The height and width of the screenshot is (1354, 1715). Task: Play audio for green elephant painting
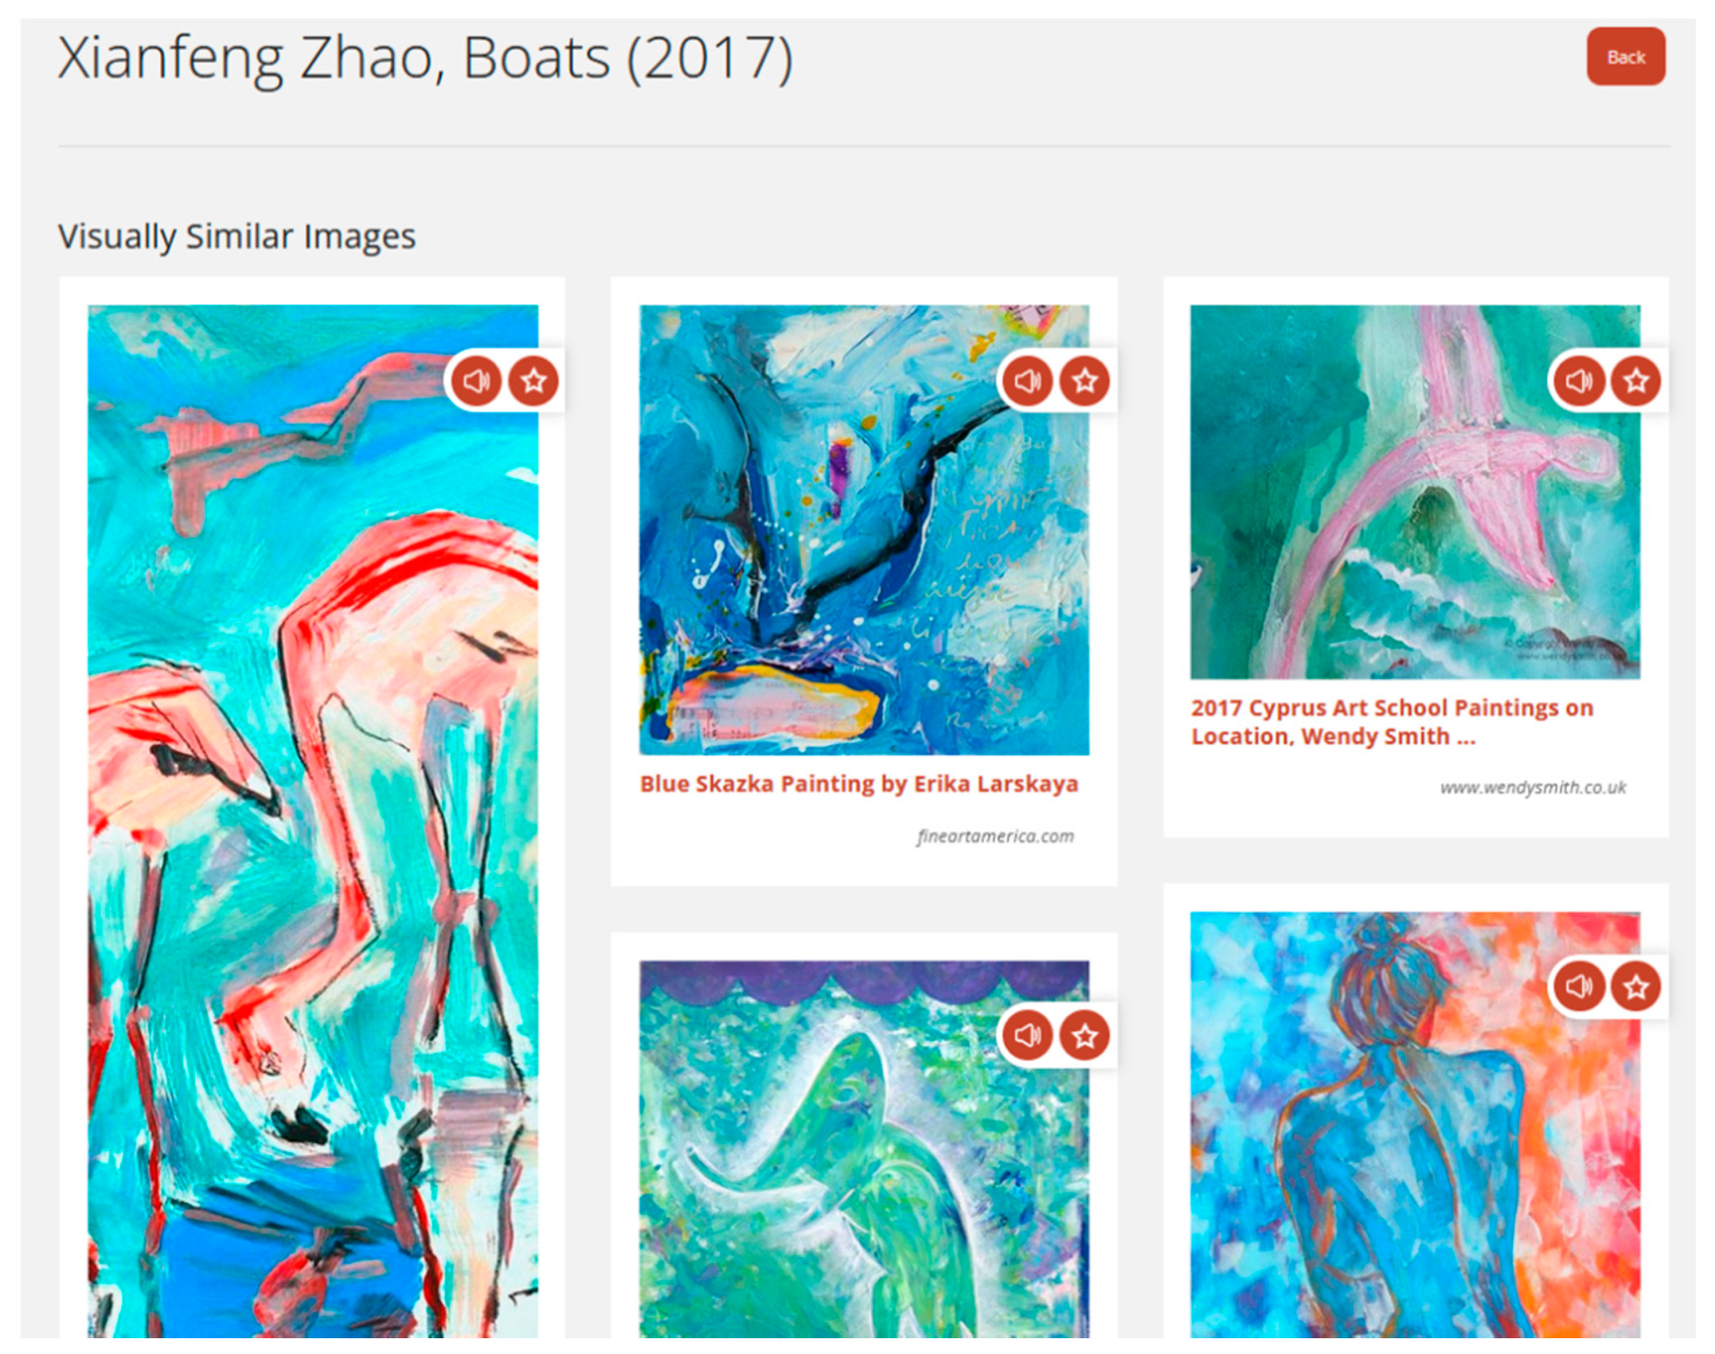point(1027,1034)
